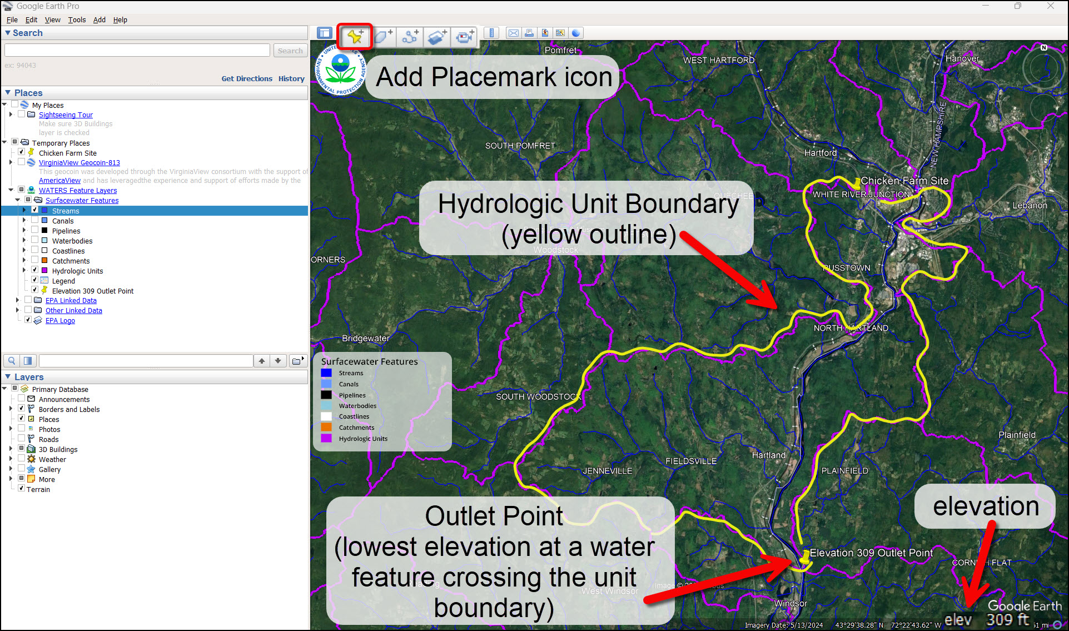The width and height of the screenshot is (1069, 631).
Task: Click the blue Streams color swatch in tree
Action: point(44,210)
